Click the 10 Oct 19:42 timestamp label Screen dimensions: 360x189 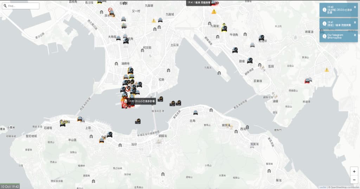(10, 187)
